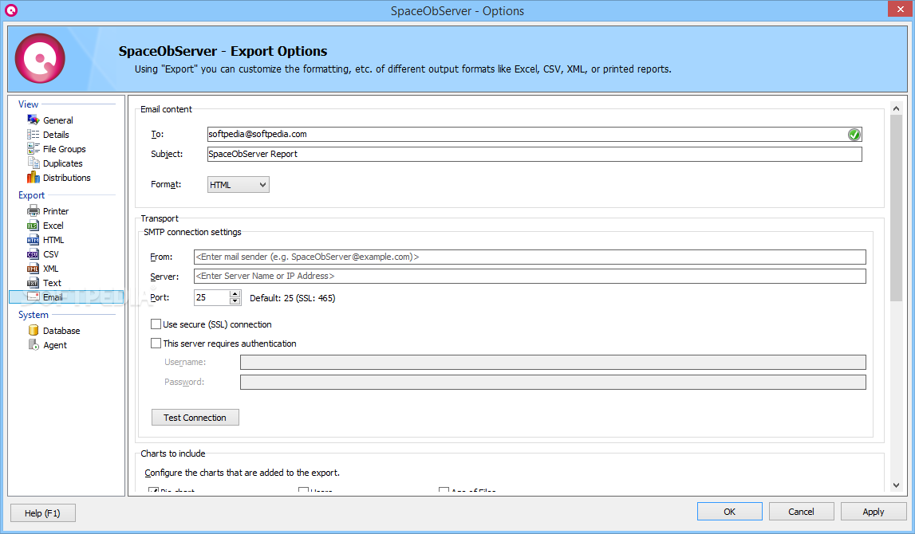Open Distributions chart options
Image resolution: width=915 pixels, height=534 pixels.
coord(59,178)
